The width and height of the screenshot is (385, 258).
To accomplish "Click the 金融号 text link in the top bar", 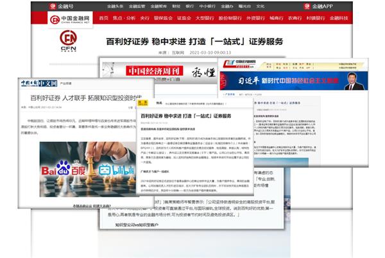I will 65,6.
